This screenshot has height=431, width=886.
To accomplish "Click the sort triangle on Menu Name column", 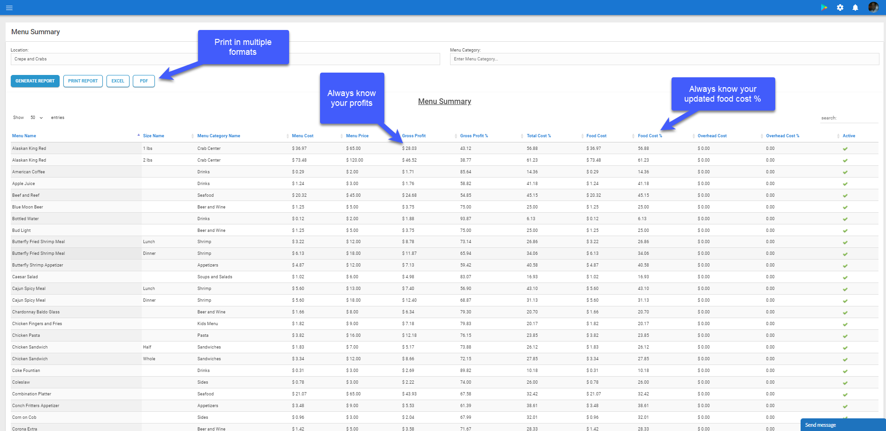I will tap(138, 134).
